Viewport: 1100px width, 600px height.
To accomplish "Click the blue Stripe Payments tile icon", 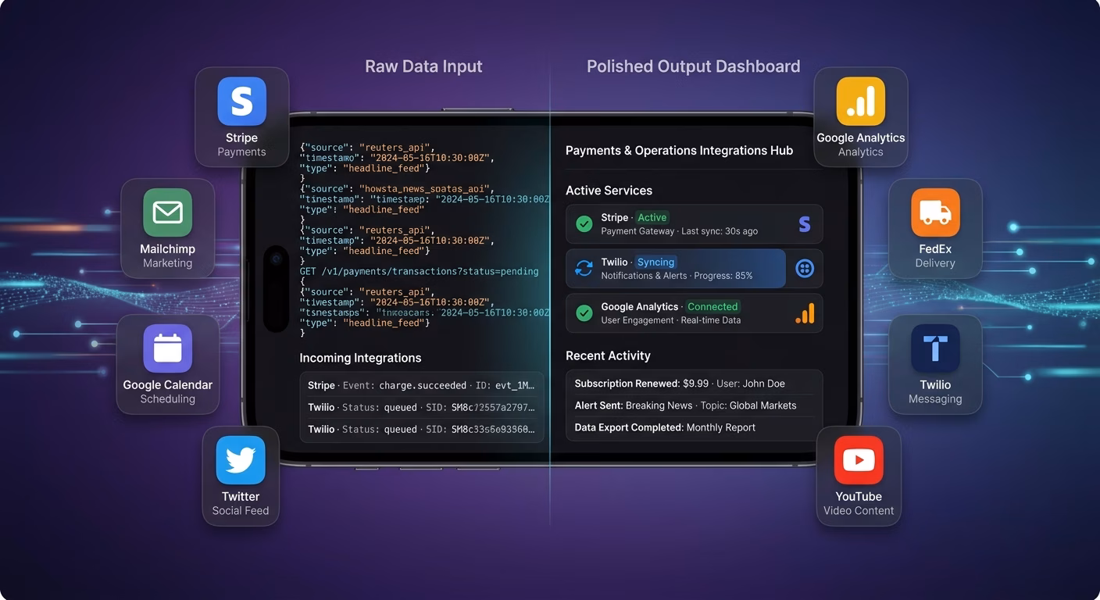I will pos(241,101).
